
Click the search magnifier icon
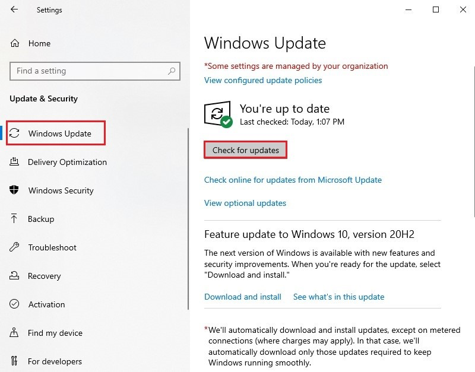[x=172, y=71]
